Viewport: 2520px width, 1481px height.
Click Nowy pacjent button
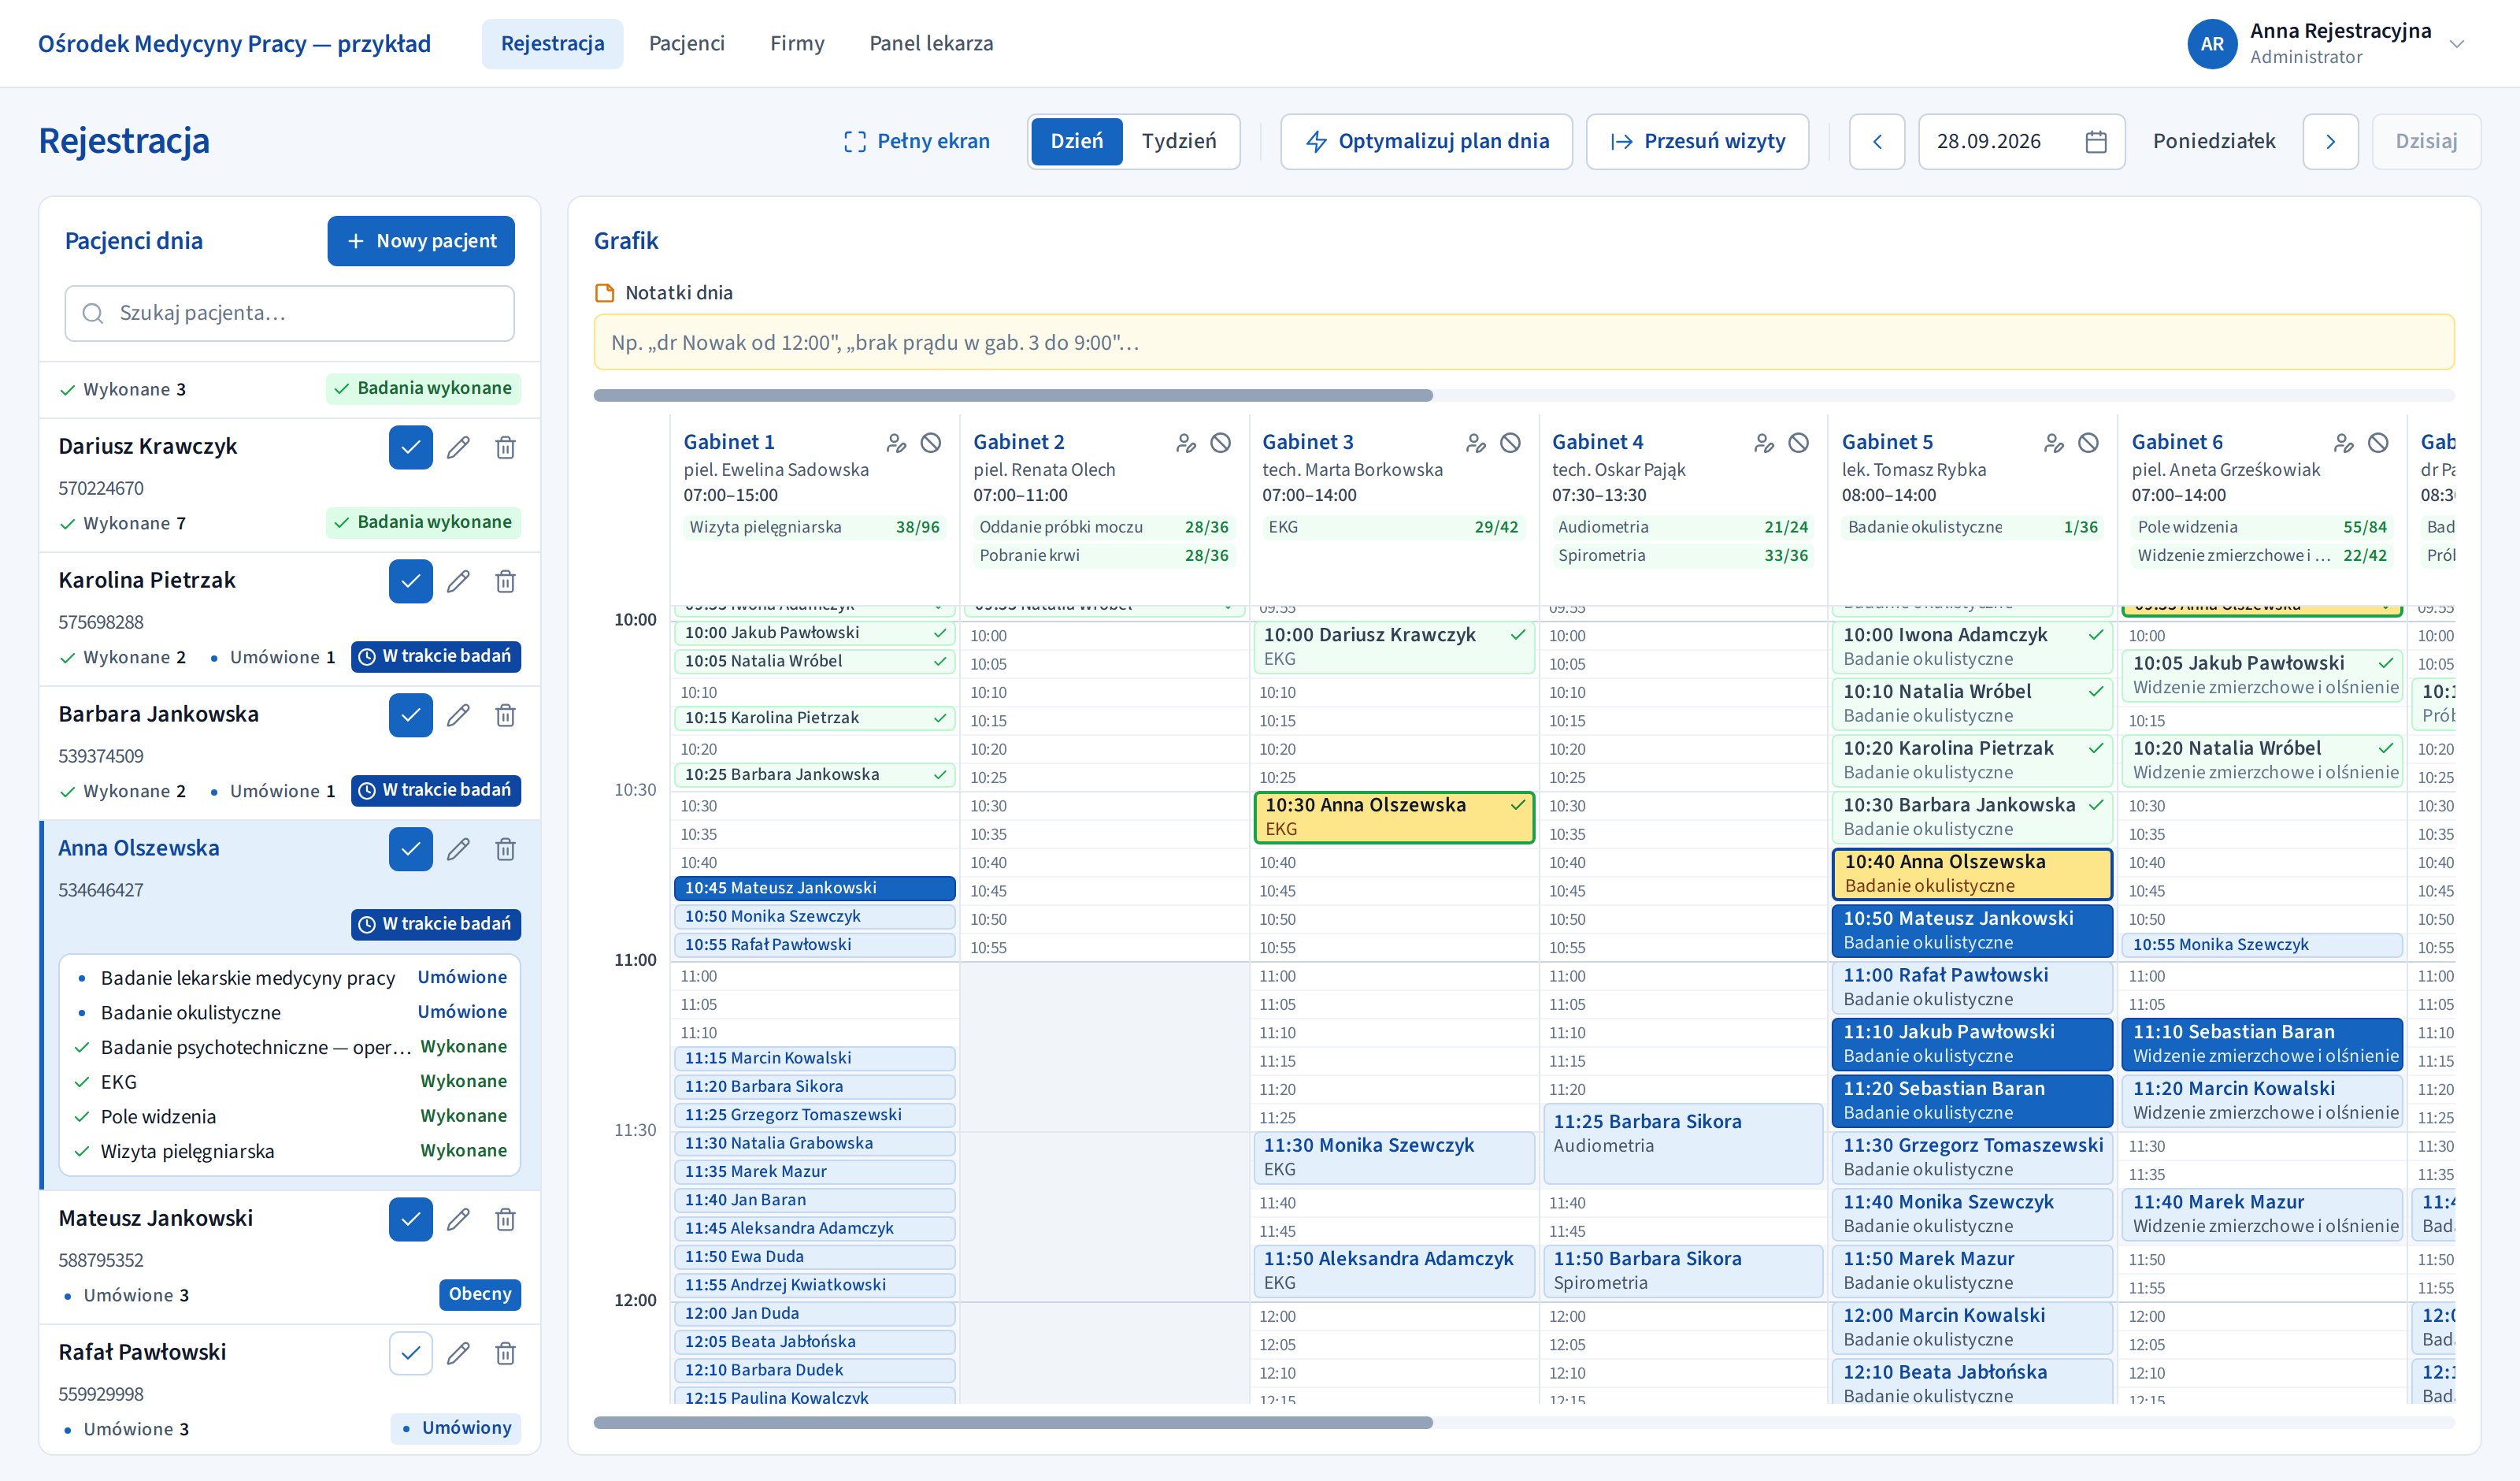click(421, 241)
